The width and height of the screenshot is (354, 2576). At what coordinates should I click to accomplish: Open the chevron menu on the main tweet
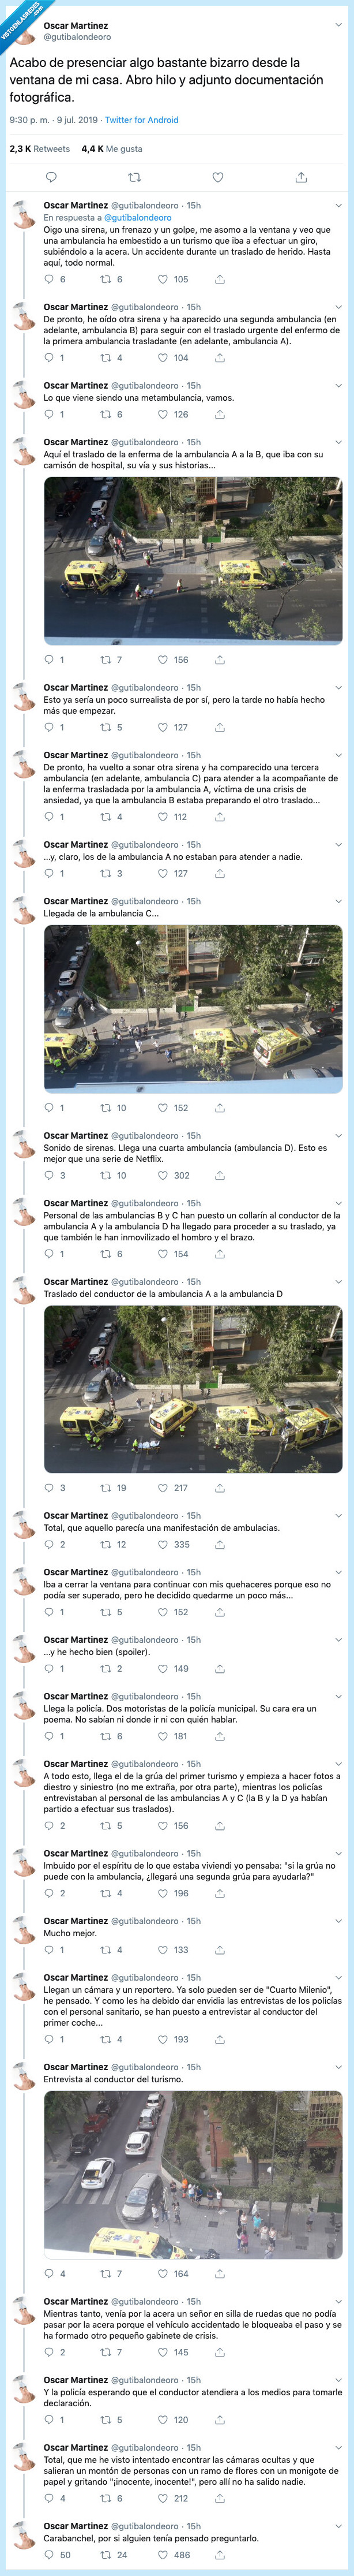tap(338, 25)
